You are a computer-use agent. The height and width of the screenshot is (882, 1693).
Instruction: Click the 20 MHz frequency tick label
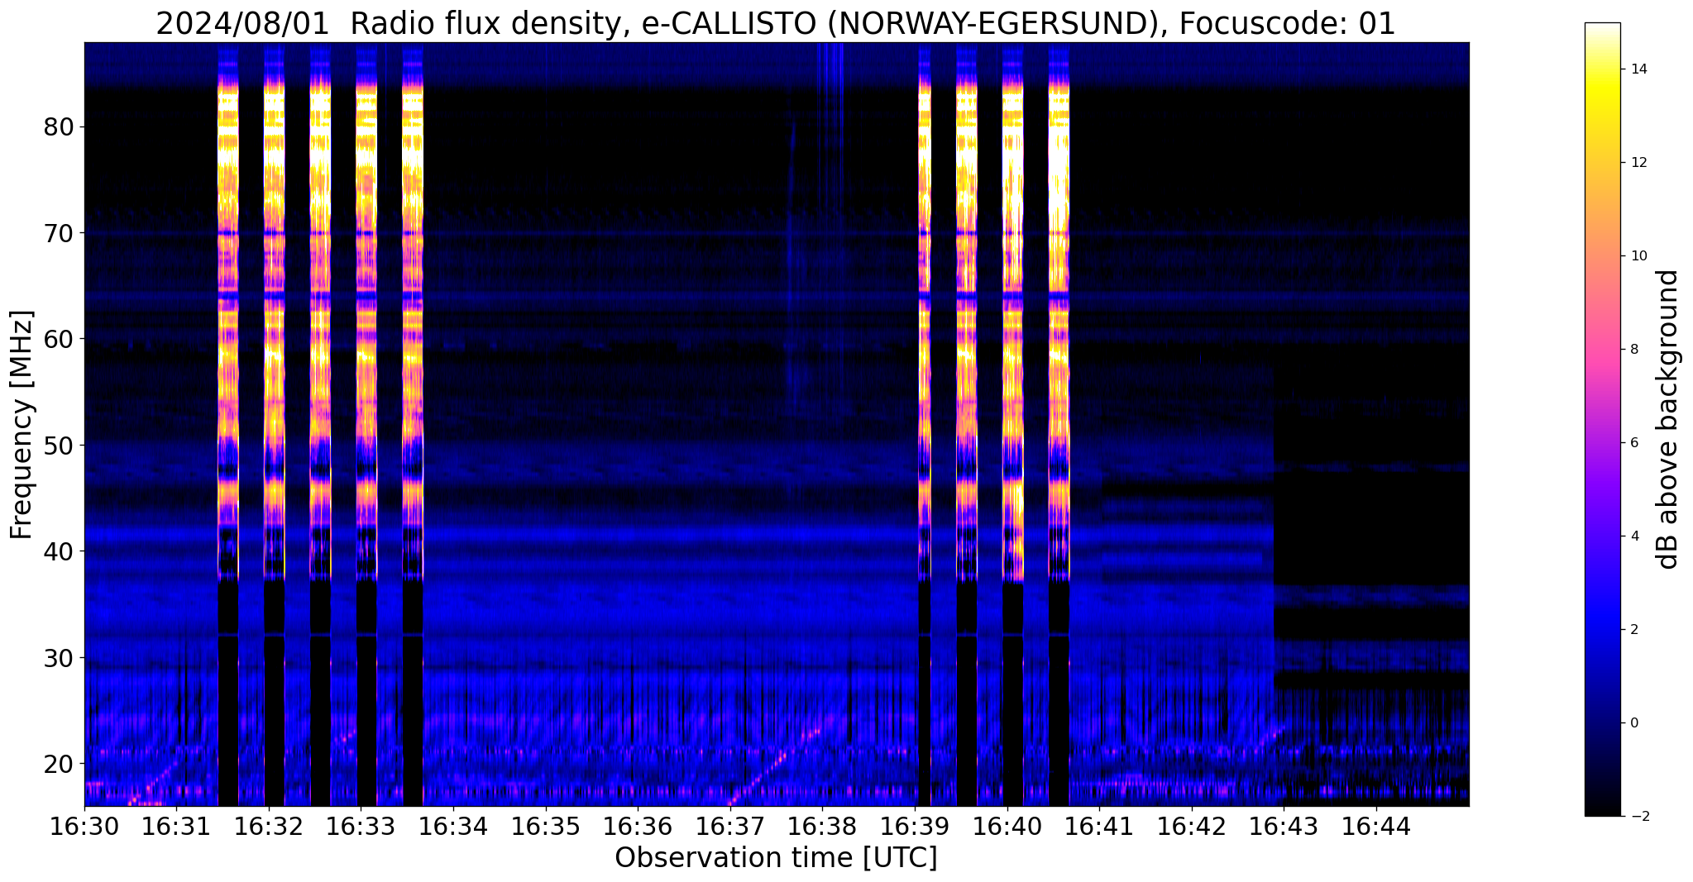click(x=60, y=763)
